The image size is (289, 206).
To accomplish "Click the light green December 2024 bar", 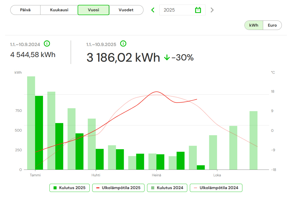I will pos(253,140).
